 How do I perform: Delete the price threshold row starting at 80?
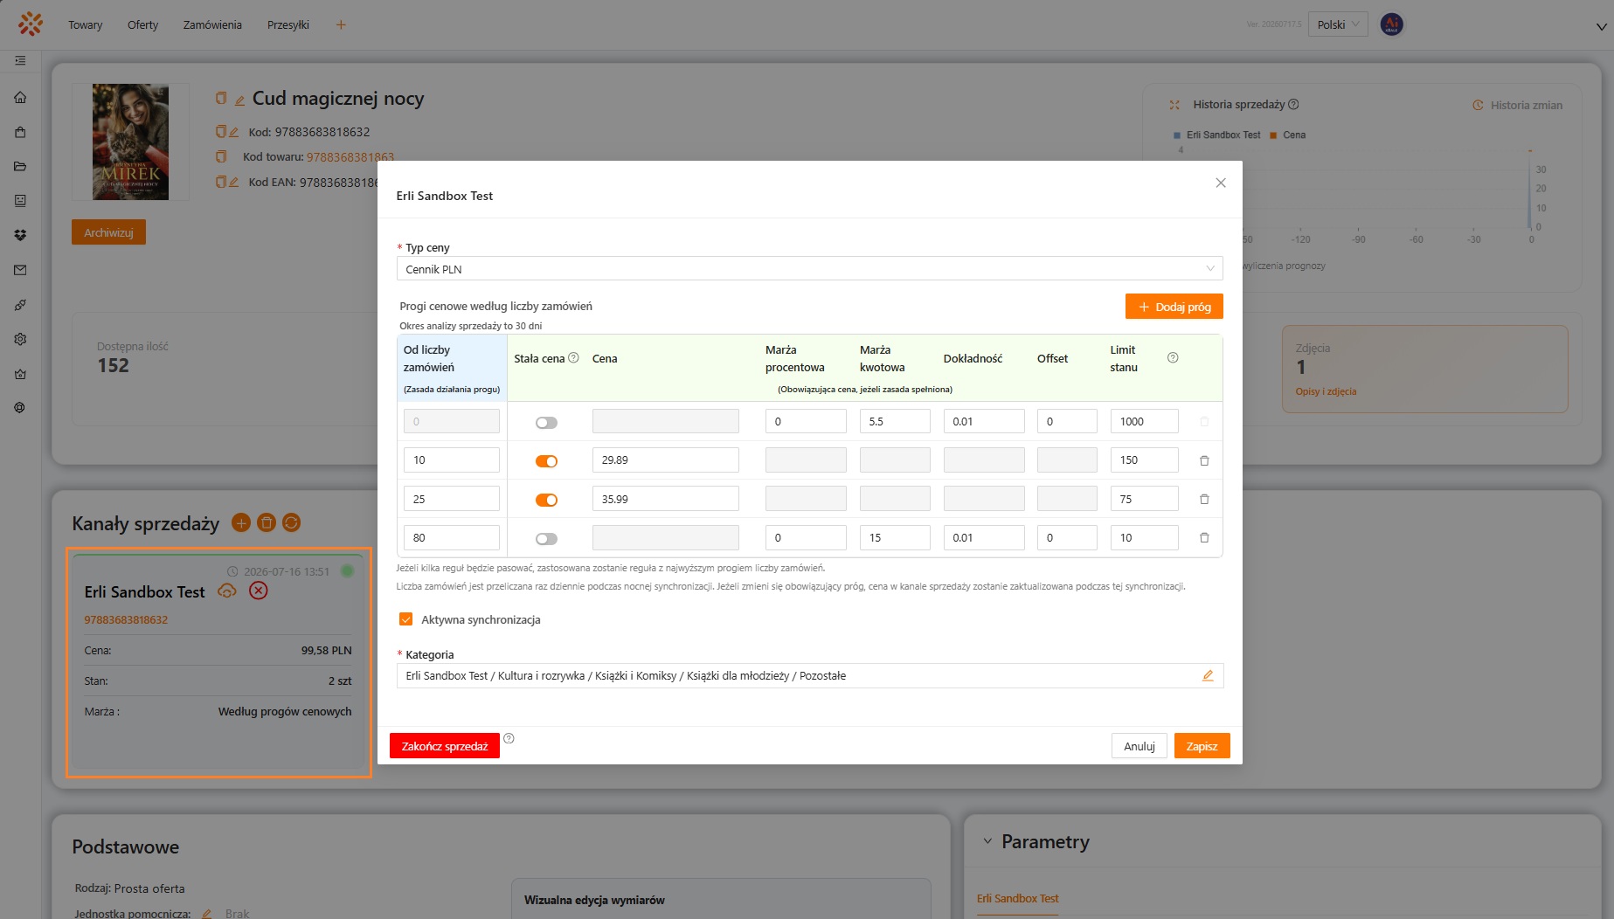[x=1204, y=538]
